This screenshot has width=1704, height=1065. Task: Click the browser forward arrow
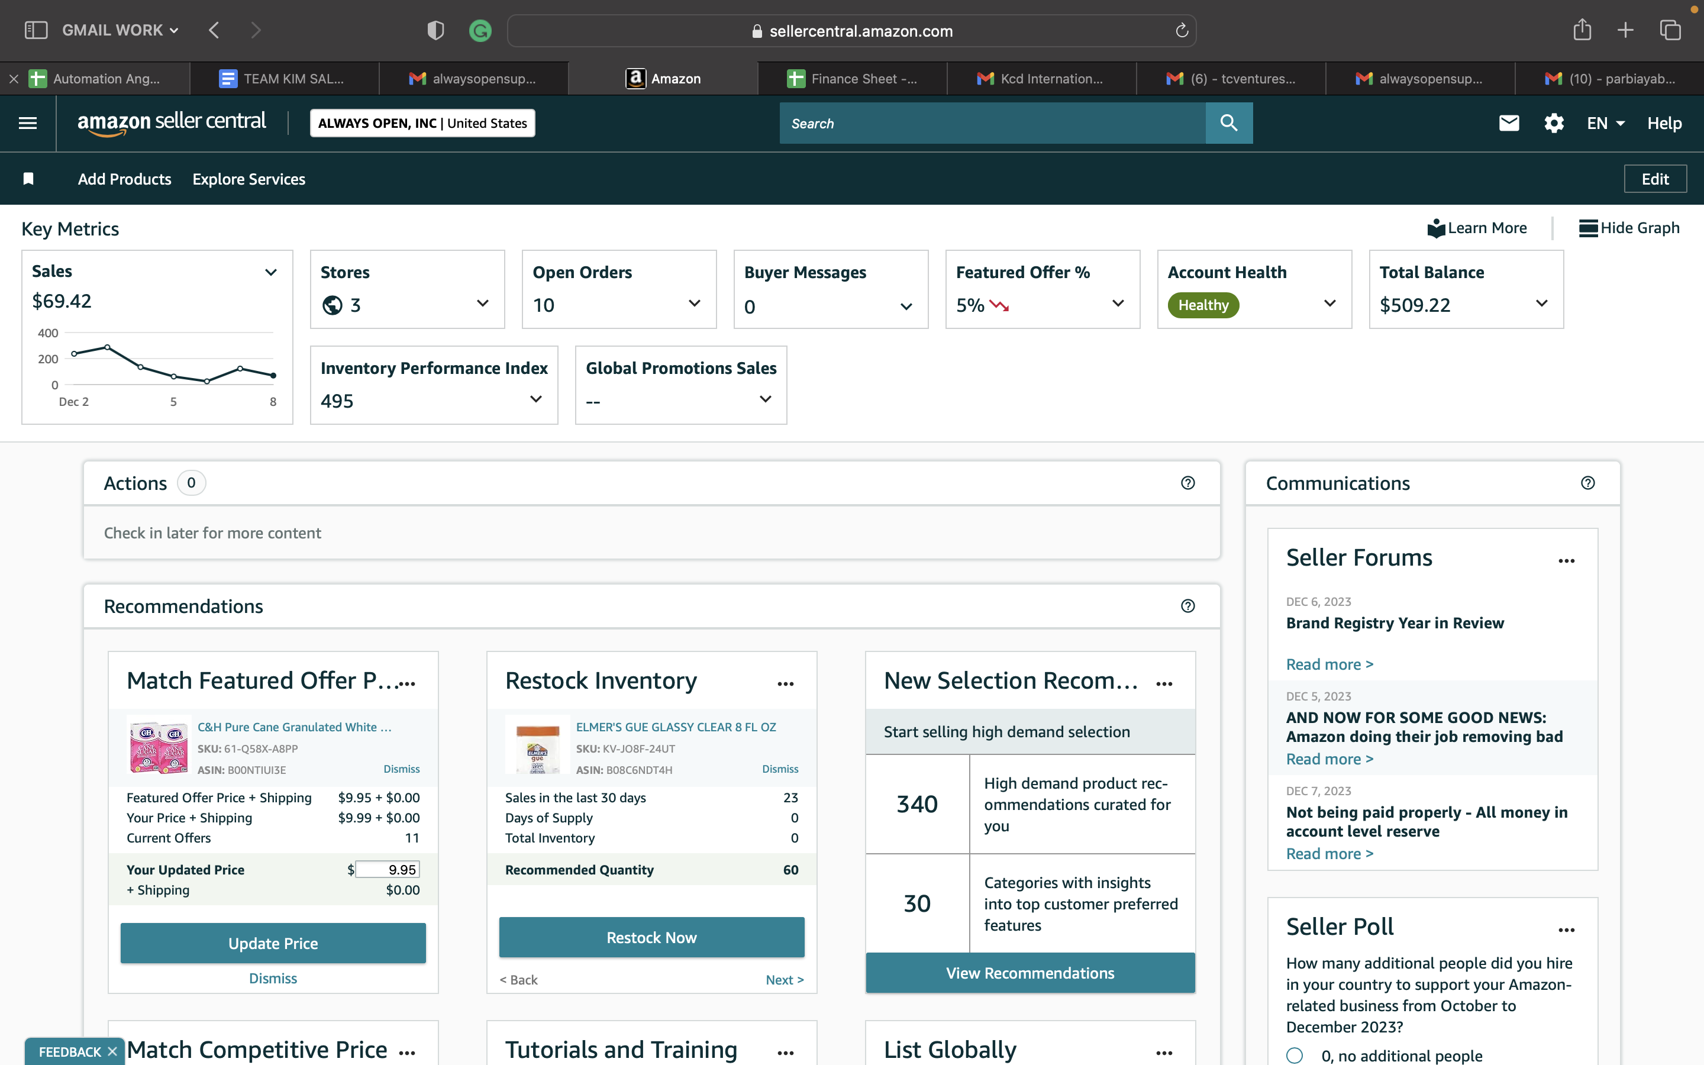256,30
